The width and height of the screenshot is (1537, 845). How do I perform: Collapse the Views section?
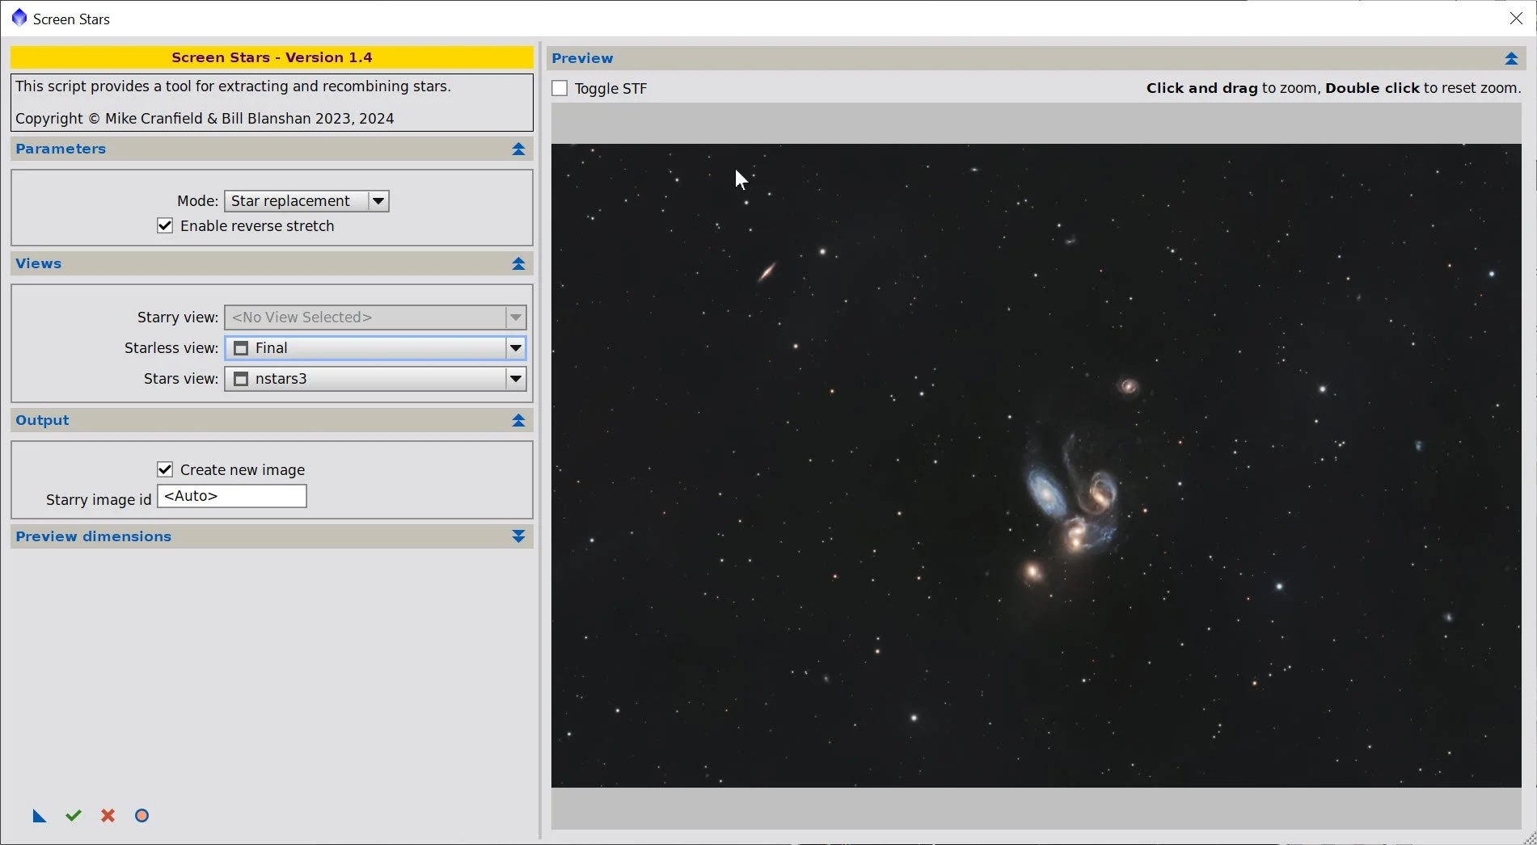click(x=518, y=264)
